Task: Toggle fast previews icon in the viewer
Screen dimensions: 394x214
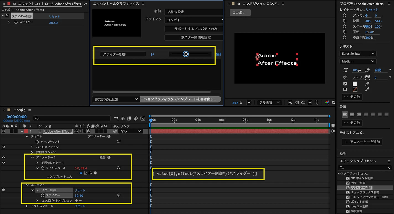Action: point(290,102)
